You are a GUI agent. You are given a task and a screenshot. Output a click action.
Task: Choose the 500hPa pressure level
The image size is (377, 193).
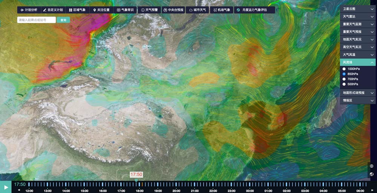(x=344, y=84)
